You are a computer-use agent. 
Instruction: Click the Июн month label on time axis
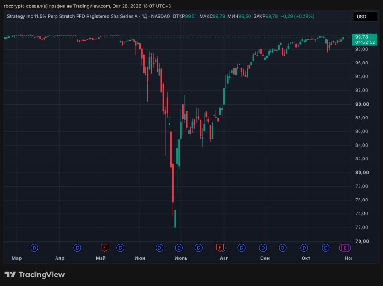pos(140,258)
